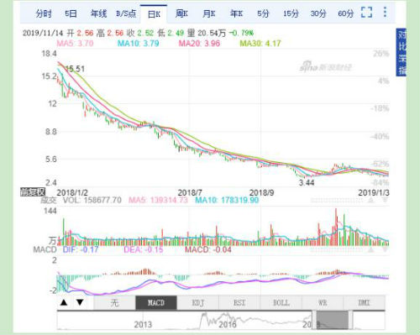Image resolution: width=420 pixels, height=335 pixels.
Task: Open the 月K monthly chart tab
Action: (209, 13)
